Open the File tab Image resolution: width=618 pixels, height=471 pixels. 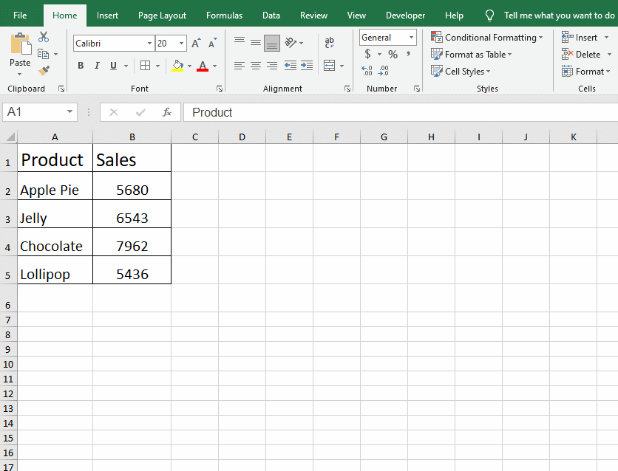coord(20,16)
